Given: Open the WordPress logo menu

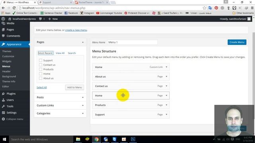Looking at the screenshot, I should point(3,19).
